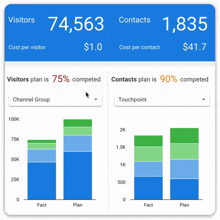Click the 90% contacts plan percentage

169,79
